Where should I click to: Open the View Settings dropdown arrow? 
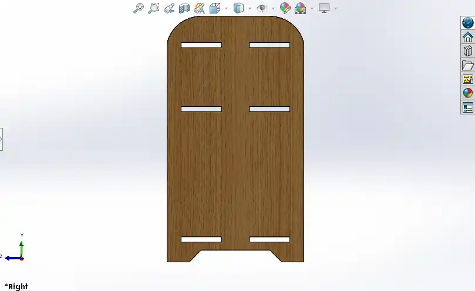[335, 8]
